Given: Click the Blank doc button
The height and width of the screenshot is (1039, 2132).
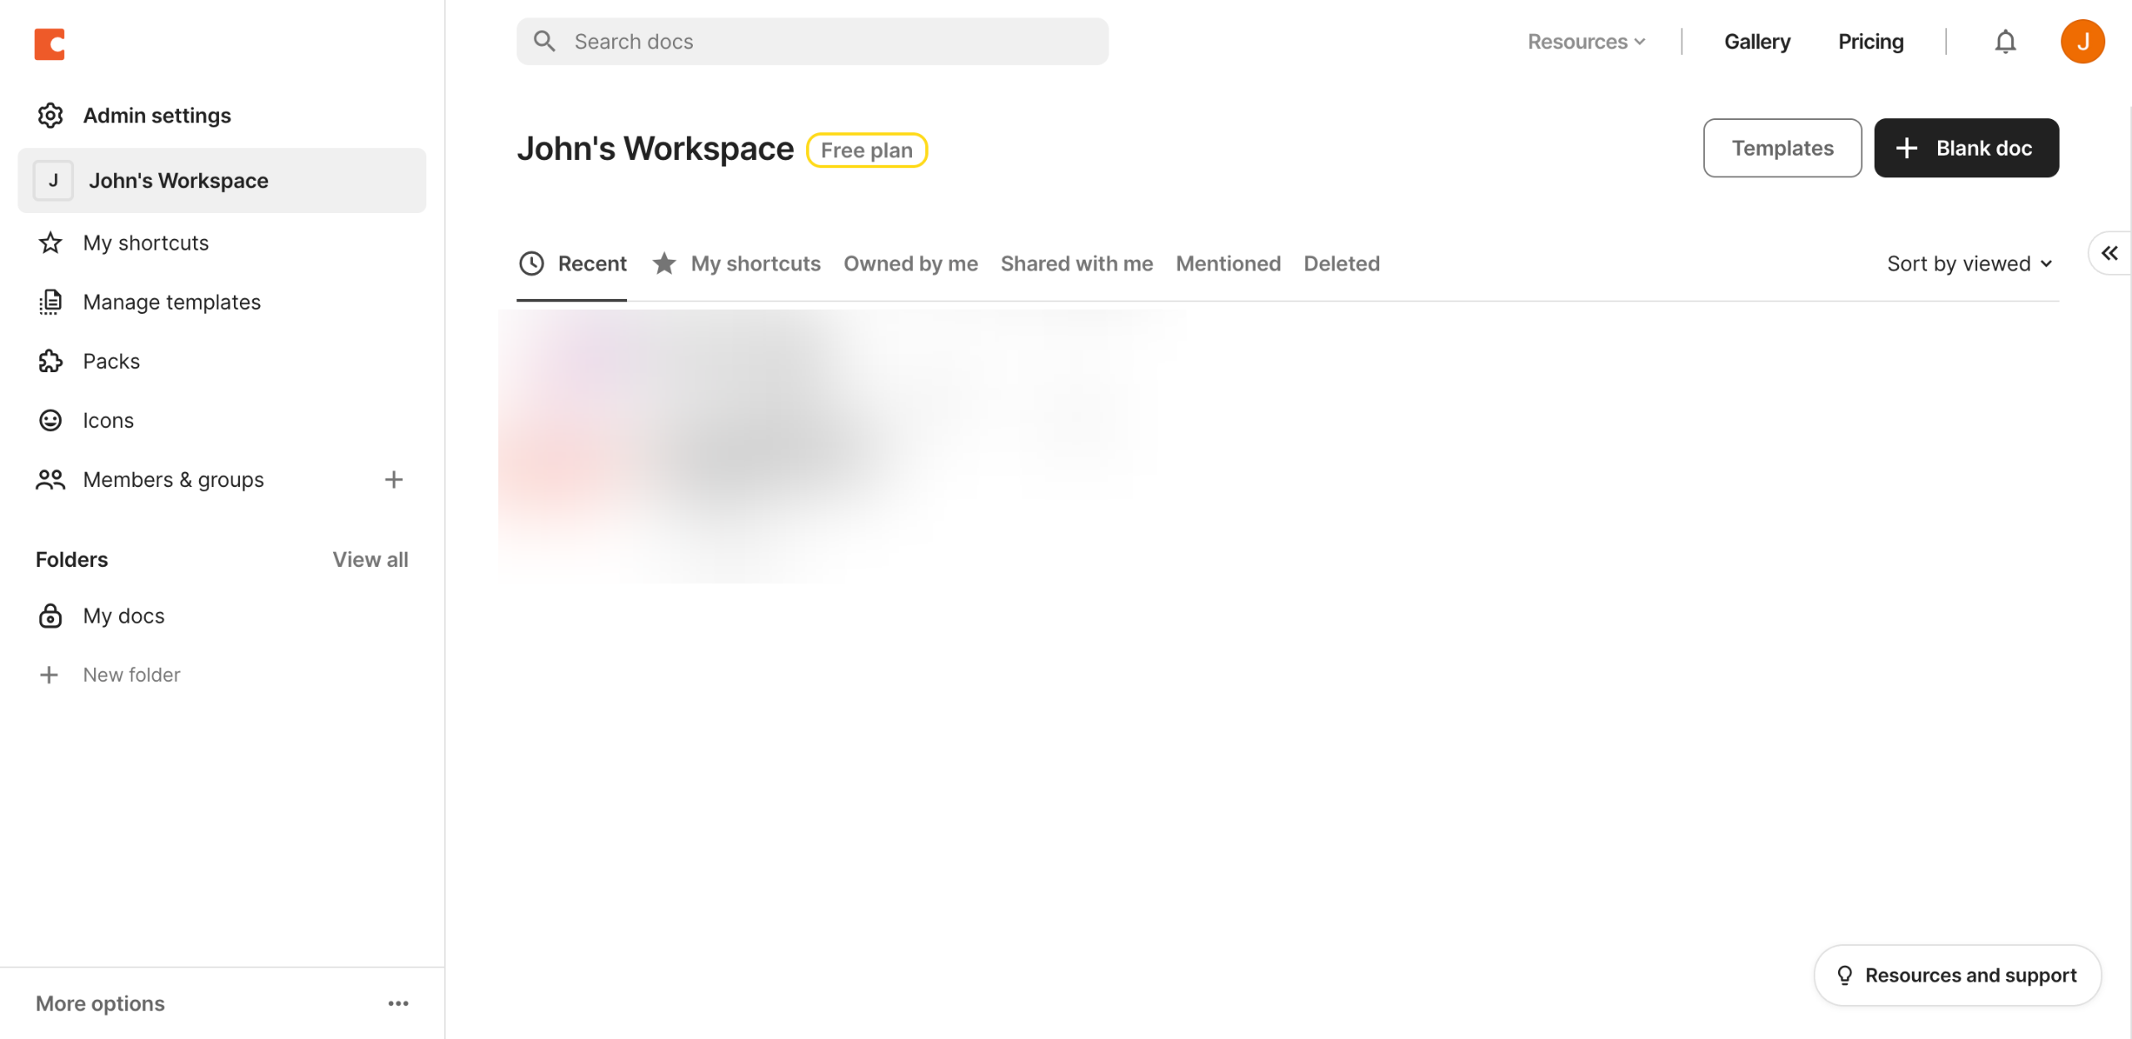Looking at the screenshot, I should [1965, 148].
